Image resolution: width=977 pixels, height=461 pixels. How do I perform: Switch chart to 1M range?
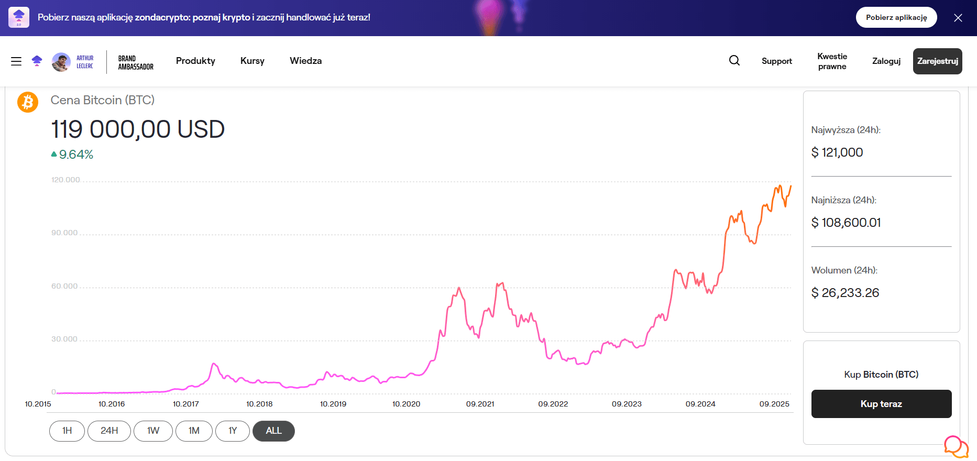coord(194,431)
